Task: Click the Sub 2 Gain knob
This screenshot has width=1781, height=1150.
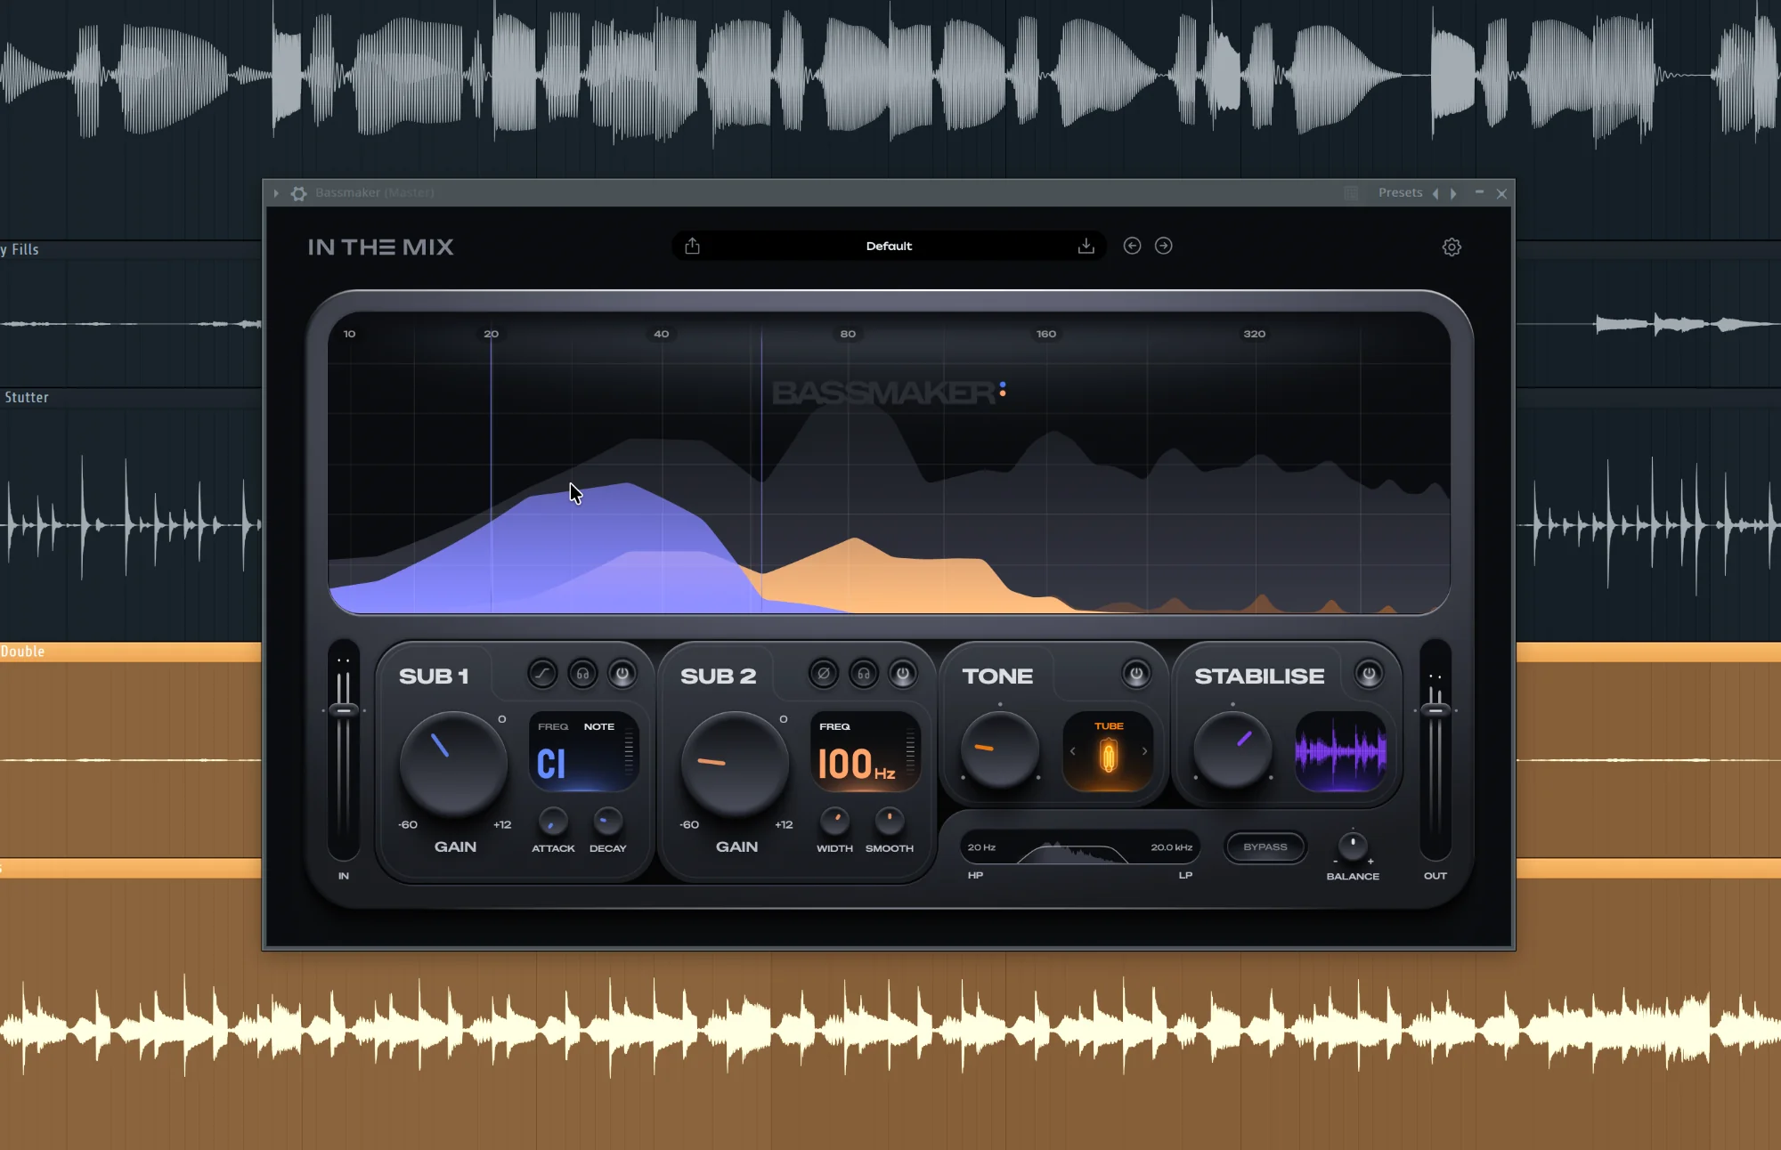Action: (735, 764)
